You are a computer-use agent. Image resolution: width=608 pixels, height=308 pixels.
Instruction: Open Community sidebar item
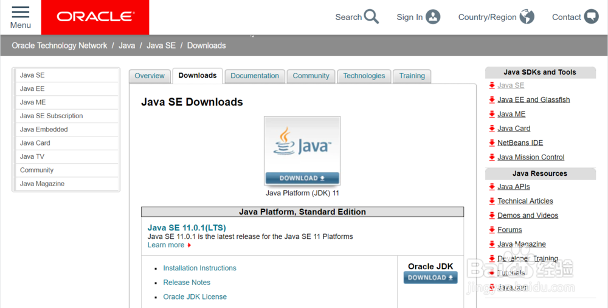point(66,170)
